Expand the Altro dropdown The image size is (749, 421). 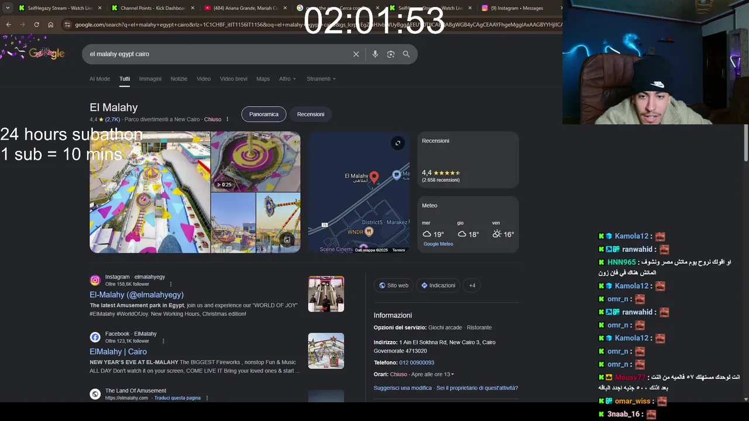(x=287, y=79)
